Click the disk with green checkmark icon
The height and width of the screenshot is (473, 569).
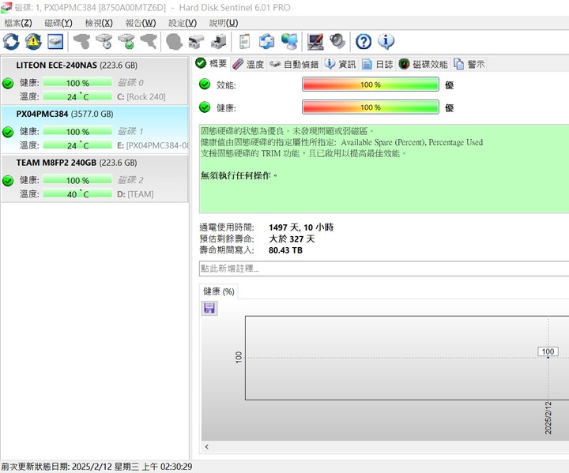pos(126,41)
